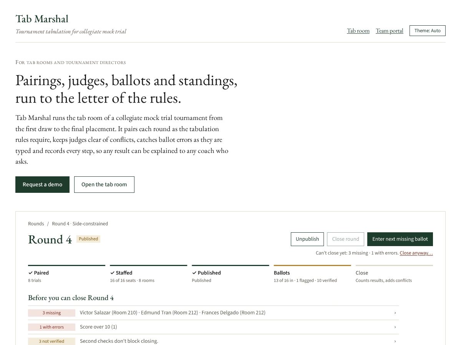Open the Close step tab
The height and width of the screenshot is (345, 461).
click(x=394, y=274)
